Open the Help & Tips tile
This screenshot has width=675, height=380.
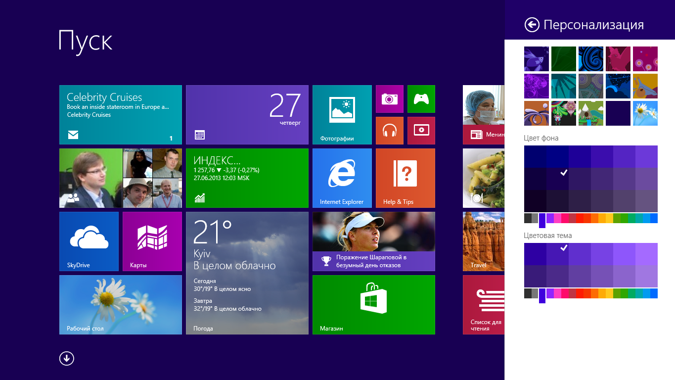tap(405, 178)
